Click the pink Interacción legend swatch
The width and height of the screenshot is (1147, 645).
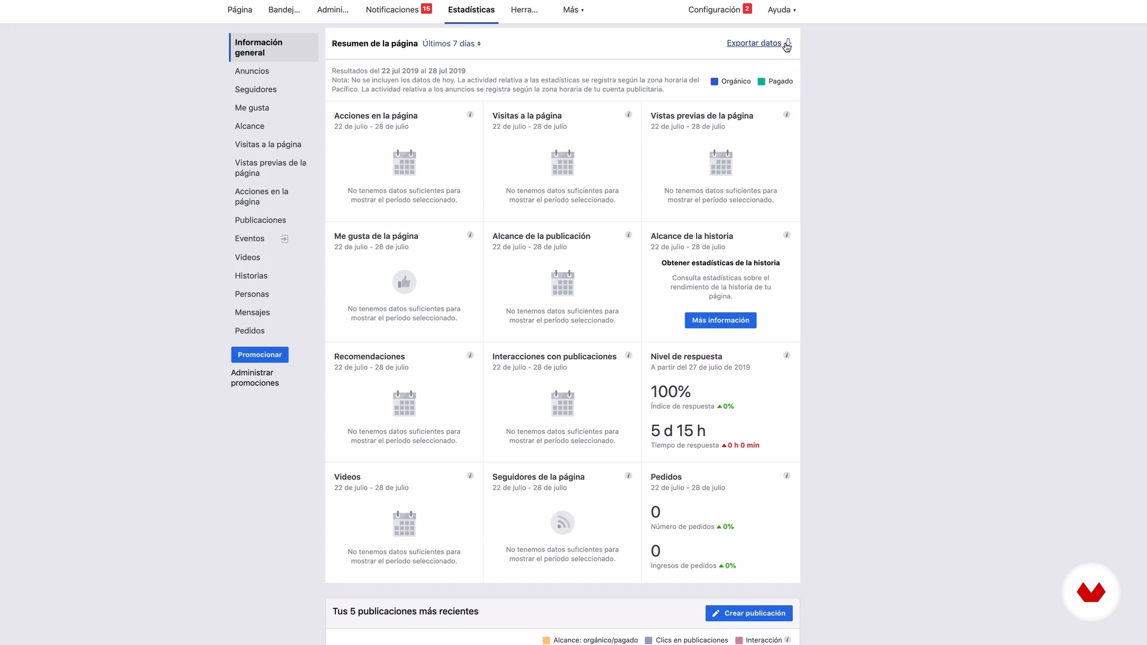coord(739,640)
